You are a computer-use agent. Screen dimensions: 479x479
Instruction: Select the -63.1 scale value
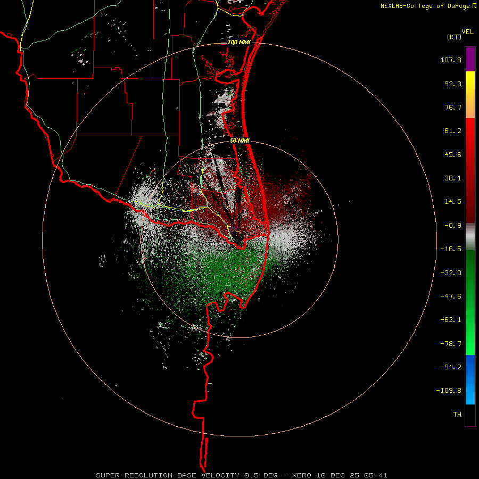[451, 320]
